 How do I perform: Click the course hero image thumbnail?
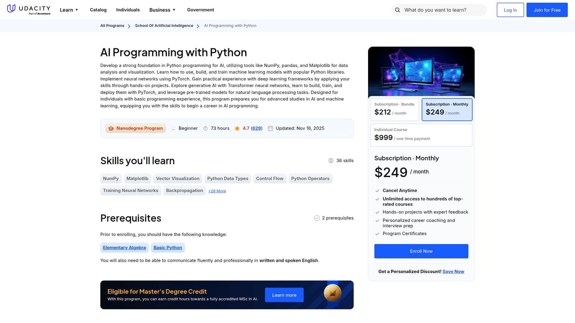pyautogui.click(x=421, y=72)
